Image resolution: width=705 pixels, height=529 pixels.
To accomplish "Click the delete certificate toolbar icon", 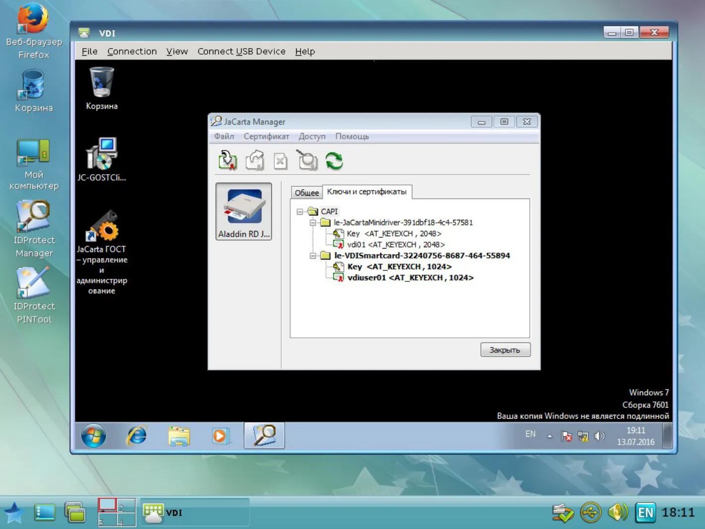I will (x=280, y=161).
